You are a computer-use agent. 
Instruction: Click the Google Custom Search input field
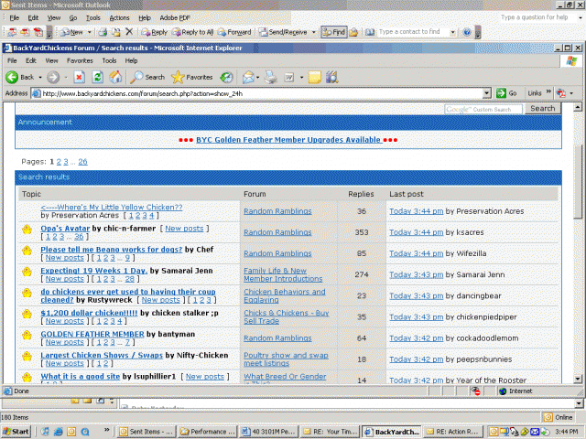pyautogui.click(x=483, y=109)
